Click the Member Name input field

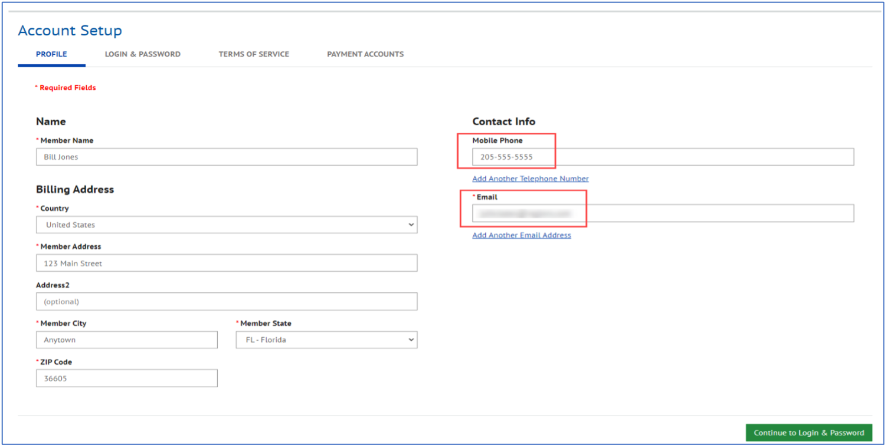point(226,157)
